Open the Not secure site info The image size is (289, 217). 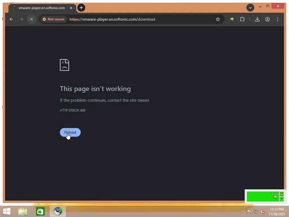53,19
